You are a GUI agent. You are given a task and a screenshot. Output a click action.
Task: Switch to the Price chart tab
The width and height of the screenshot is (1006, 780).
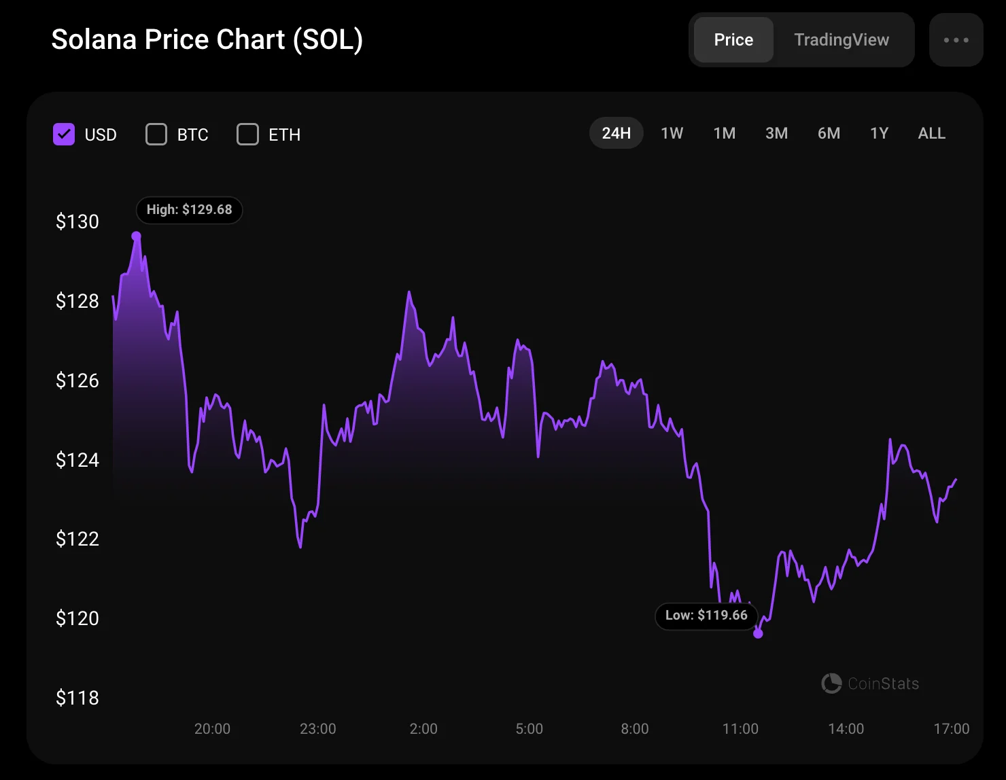pyautogui.click(x=733, y=40)
